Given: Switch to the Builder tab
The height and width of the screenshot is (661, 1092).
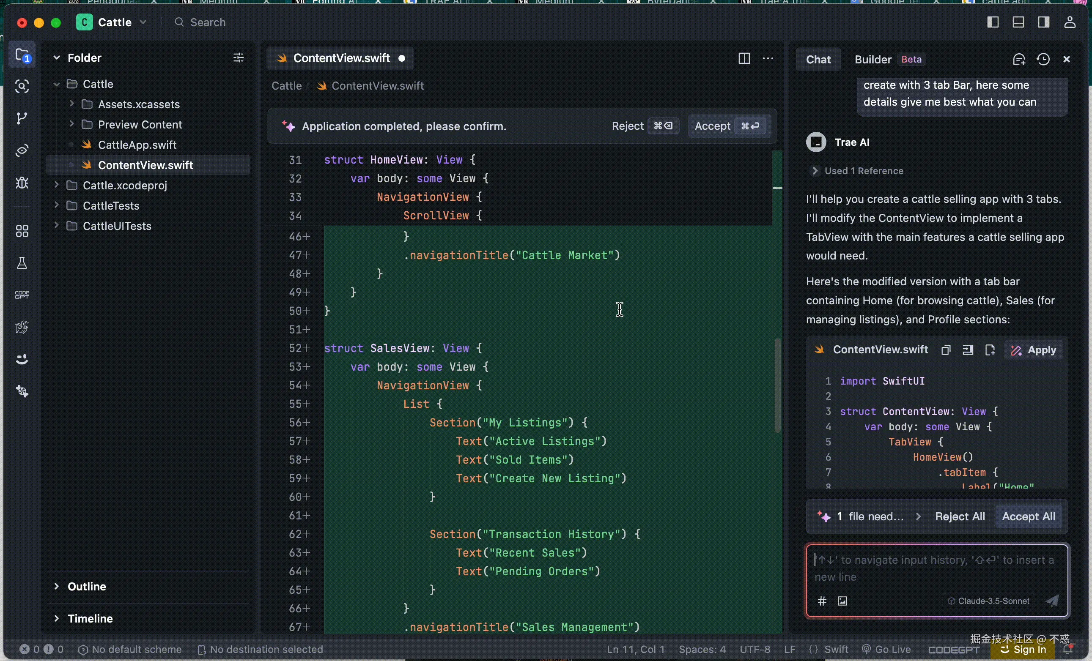Looking at the screenshot, I should (x=873, y=59).
